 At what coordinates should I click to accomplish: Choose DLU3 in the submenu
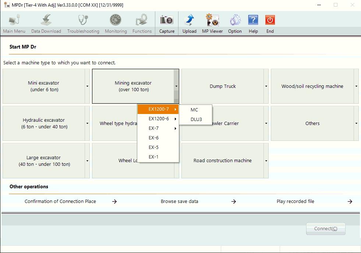[196, 119]
